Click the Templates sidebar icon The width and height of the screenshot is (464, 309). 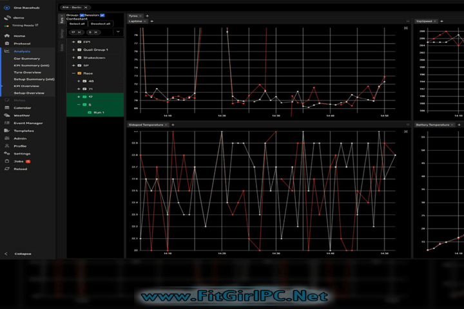click(x=6, y=131)
